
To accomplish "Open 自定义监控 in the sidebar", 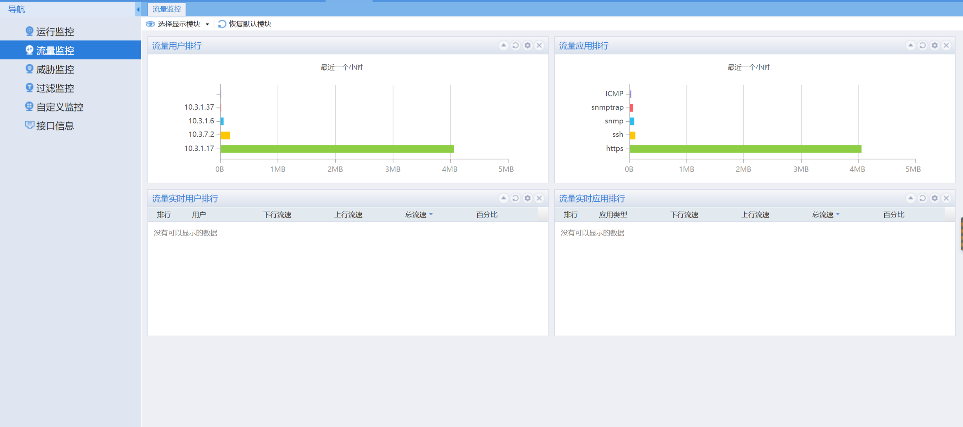I will point(60,107).
